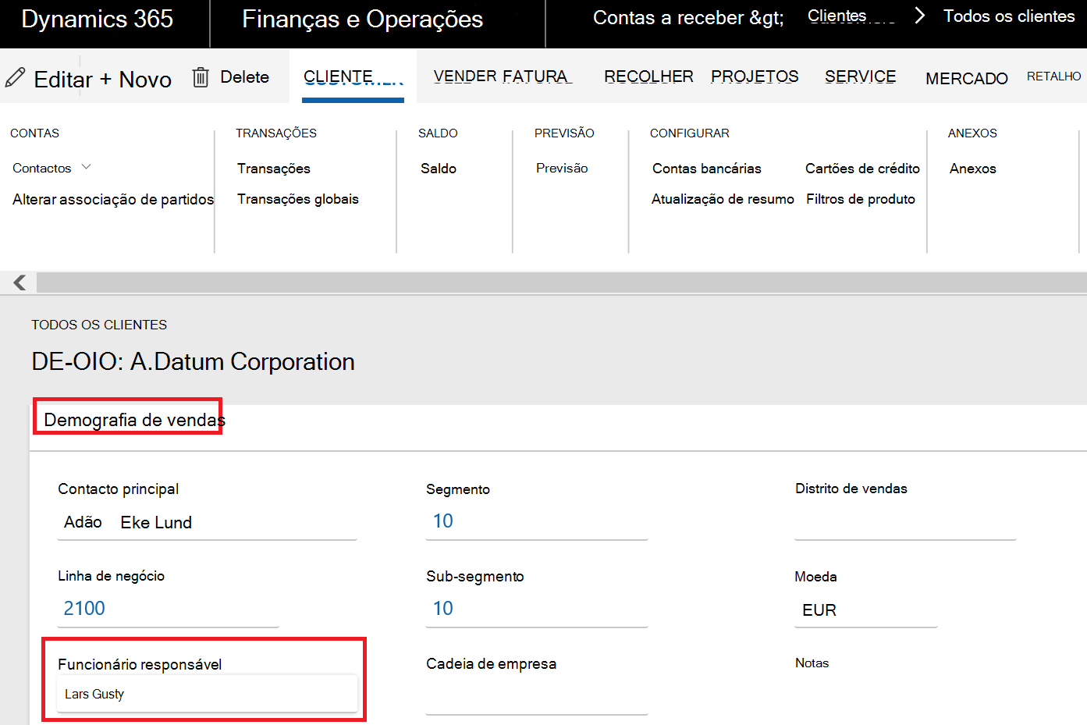Click the Segmento value 10 link

[443, 521]
